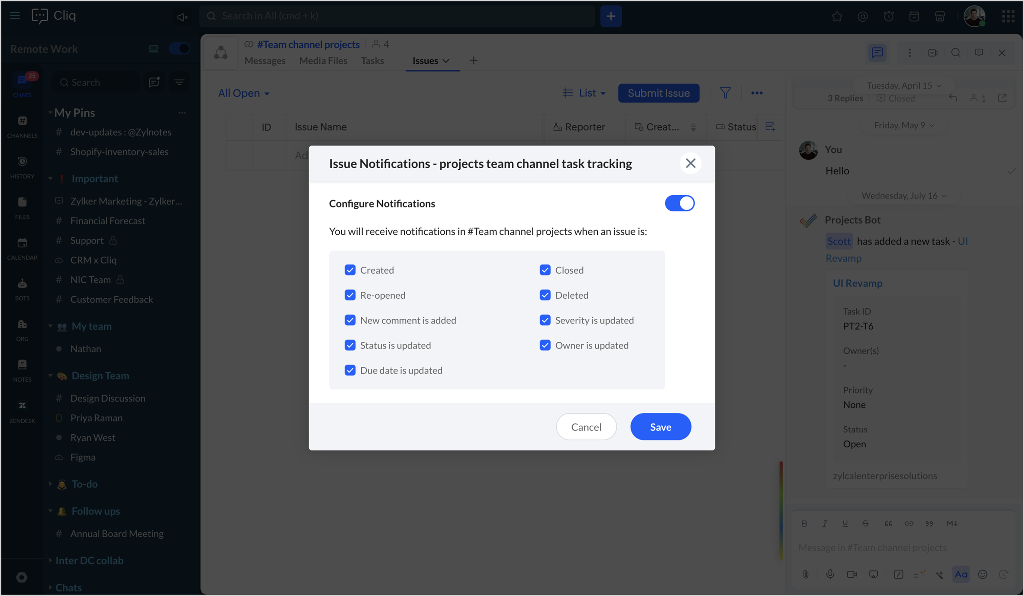Open Financial Forecast channel
Screen dimensions: 1024x596
pos(107,220)
